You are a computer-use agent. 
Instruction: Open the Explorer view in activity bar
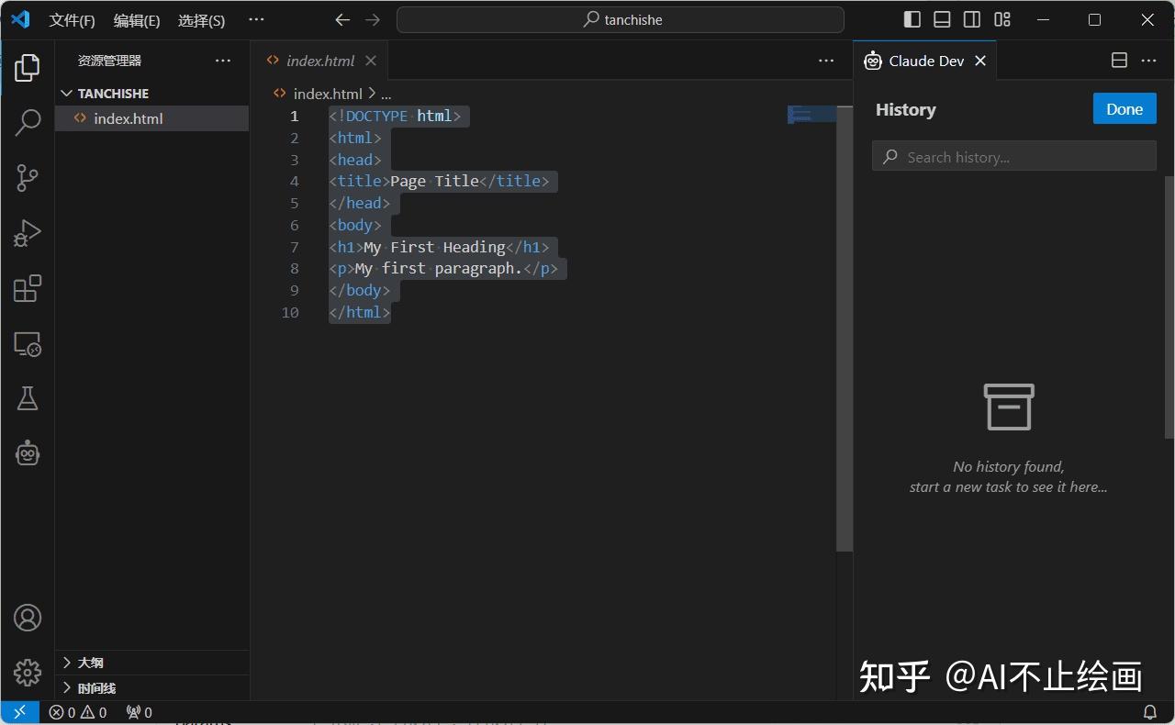[x=28, y=66]
